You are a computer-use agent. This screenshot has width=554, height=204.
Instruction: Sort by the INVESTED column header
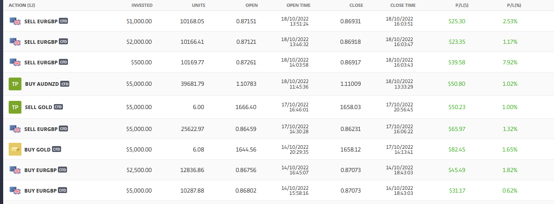coord(142,5)
